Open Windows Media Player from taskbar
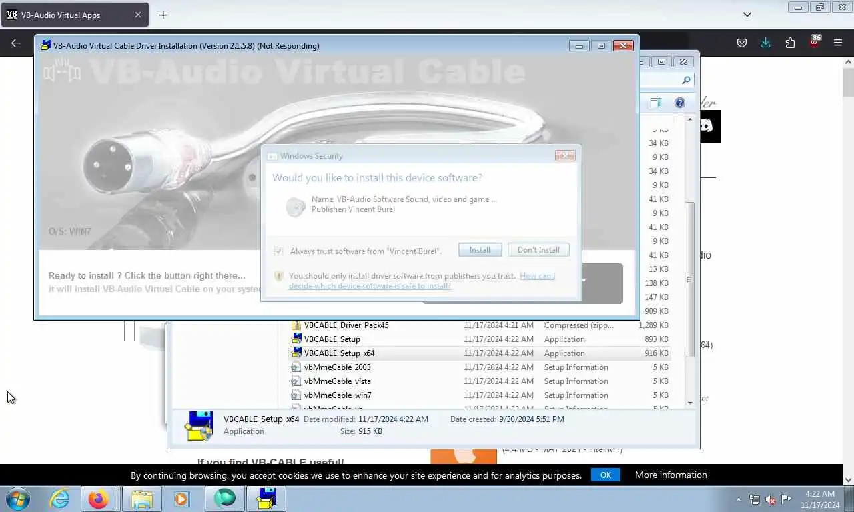 pyautogui.click(x=182, y=499)
